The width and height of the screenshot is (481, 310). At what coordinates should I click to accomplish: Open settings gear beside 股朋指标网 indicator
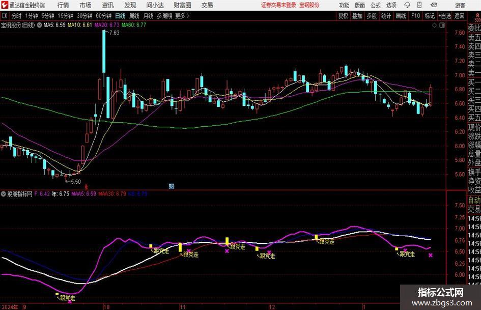4,194
